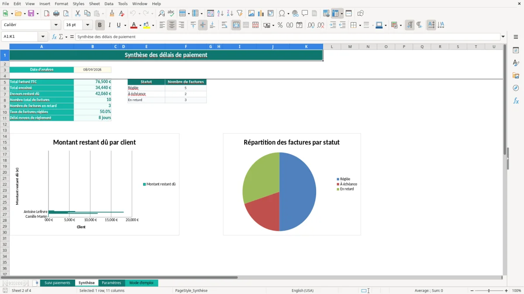Expand the Font Name dropdown
The width and height of the screenshot is (524, 294).
tap(56, 25)
